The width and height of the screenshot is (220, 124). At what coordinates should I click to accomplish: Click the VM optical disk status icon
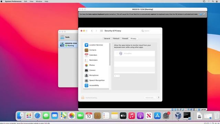pos(175,110)
